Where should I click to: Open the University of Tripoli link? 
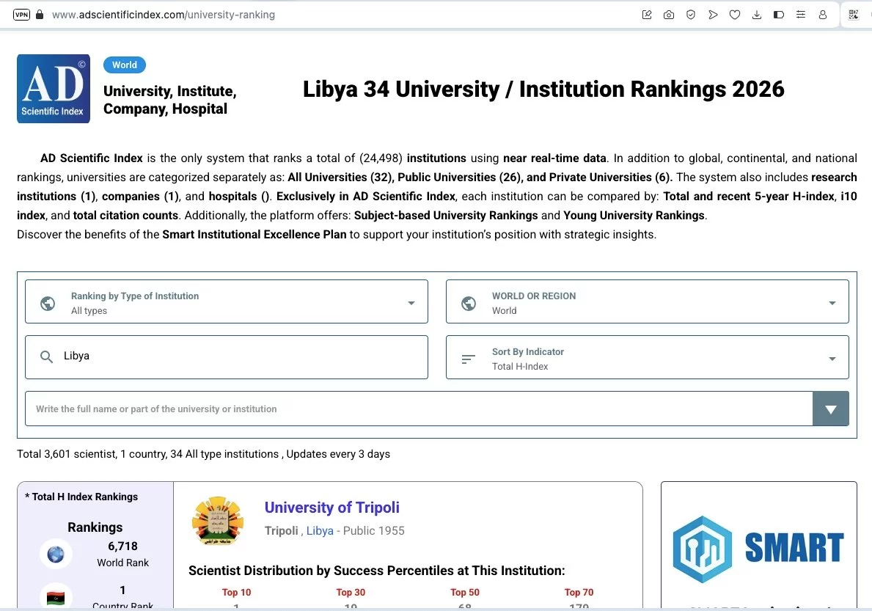pyautogui.click(x=331, y=508)
